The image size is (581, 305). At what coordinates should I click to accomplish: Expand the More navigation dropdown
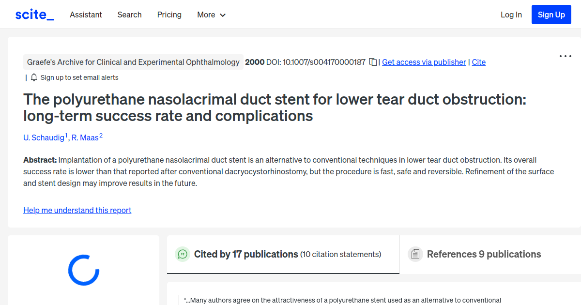[x=211, y=15]
